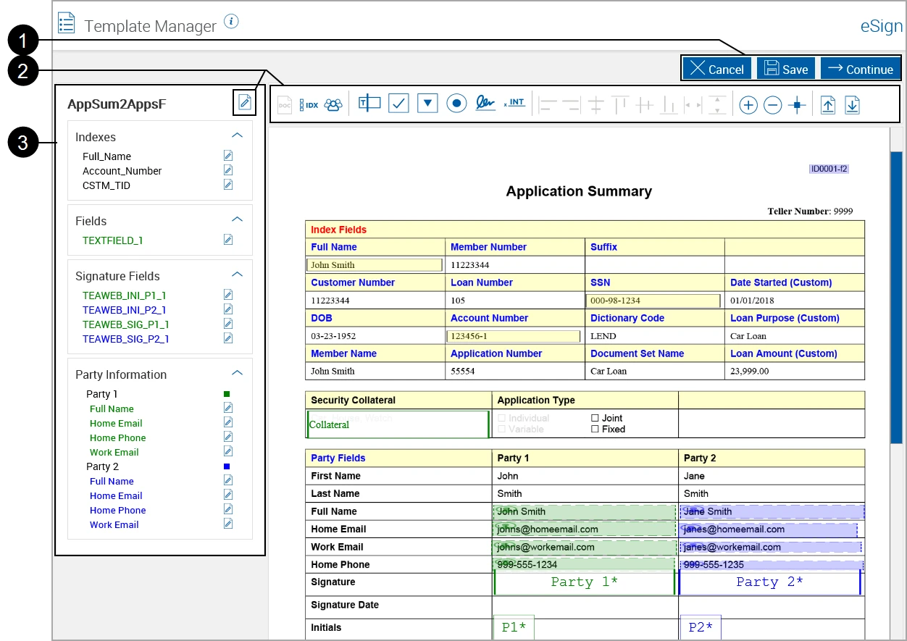Check the Individual application type box
907x641 pixels.
(502, 418)
